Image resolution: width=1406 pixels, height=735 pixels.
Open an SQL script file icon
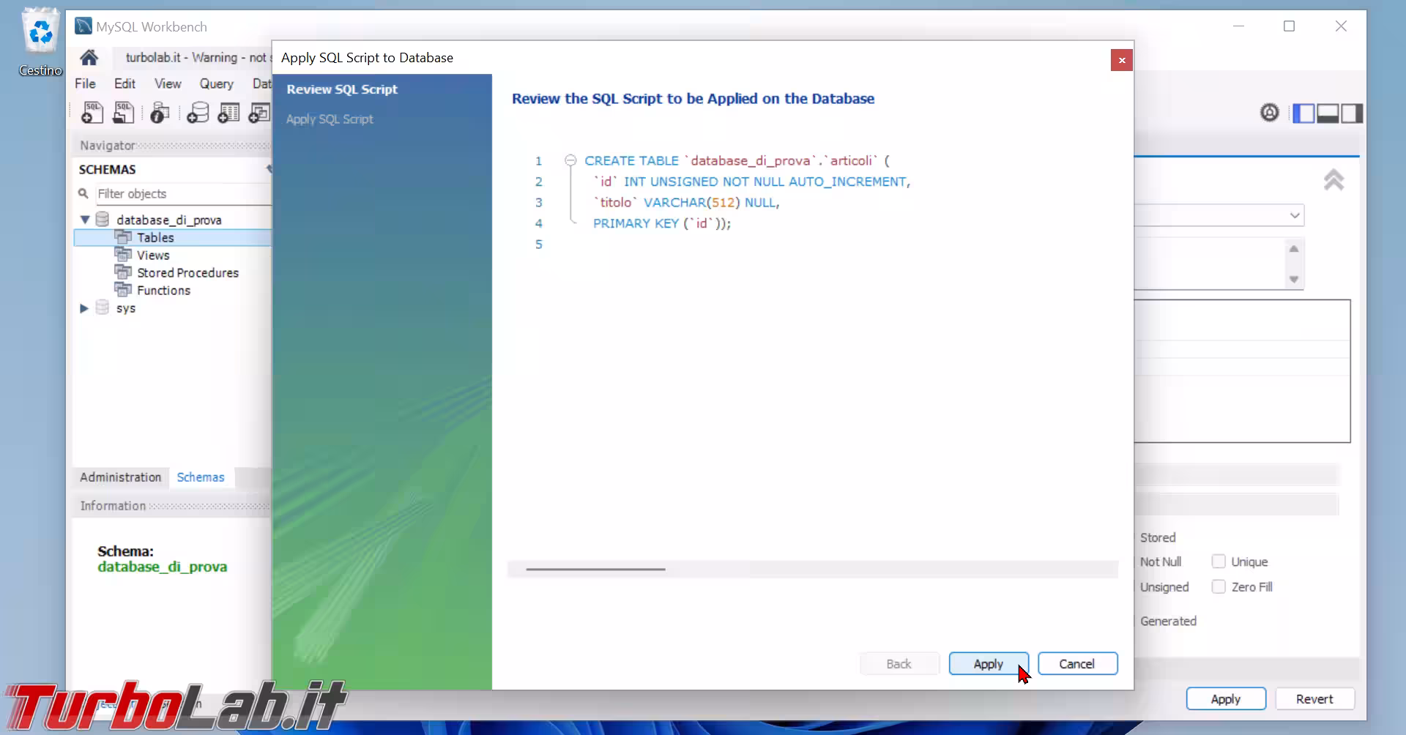(x=123, y=112)
